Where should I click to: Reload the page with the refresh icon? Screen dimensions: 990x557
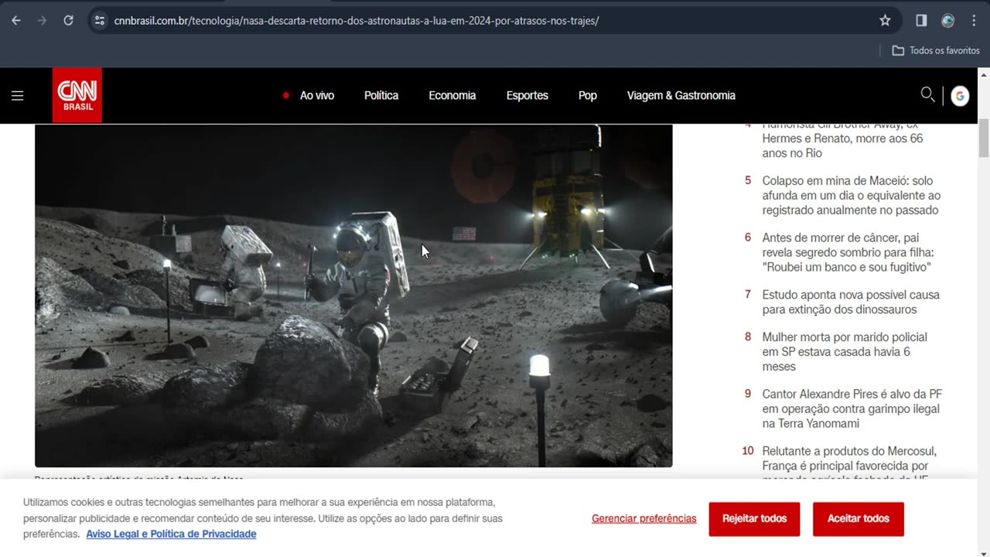pyautogui.click(x=68, y=21)
